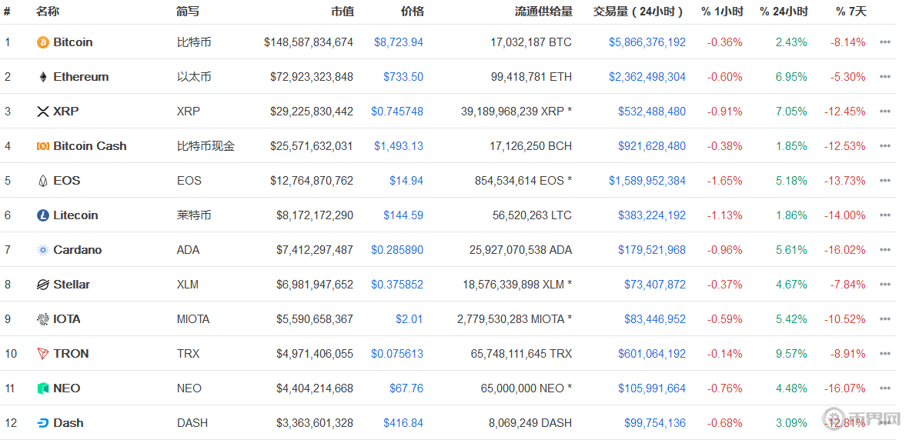Click the Dash logo icon

pyautogui.click(x=43, y=423)
